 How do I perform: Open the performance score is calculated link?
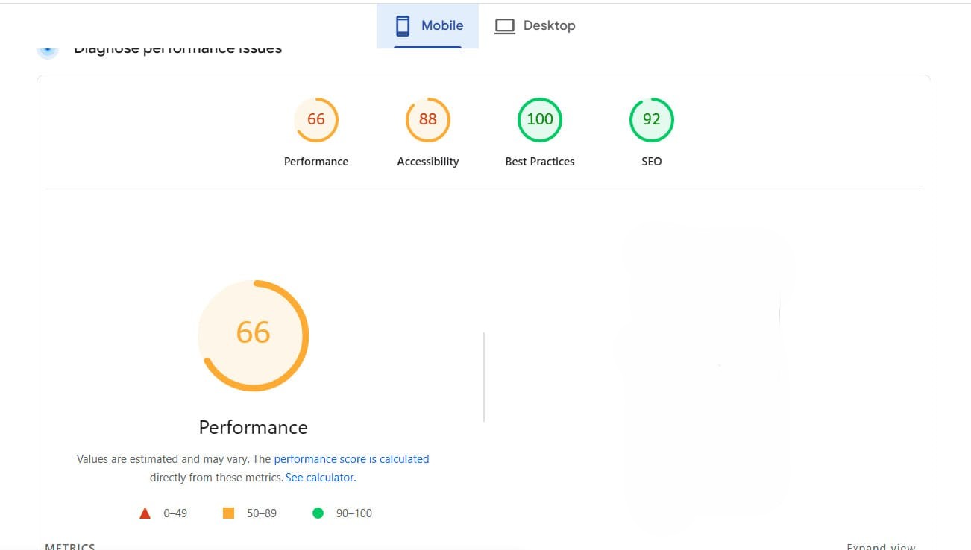pyautogui.click(x=351, y=458)
